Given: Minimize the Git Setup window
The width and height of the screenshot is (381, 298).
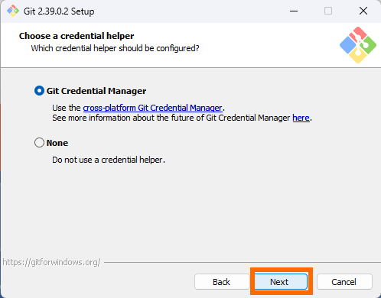Looking at the screenshot, I should (x=294, y=11).
